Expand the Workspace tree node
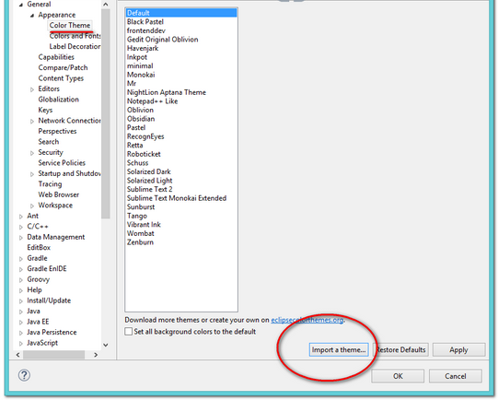Image resolution: width=498 pixels, height=400 pixels. point(32,206)
